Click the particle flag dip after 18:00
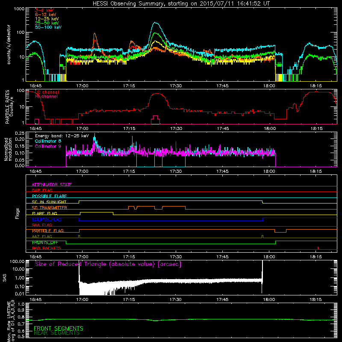 pyautogui.click(x=280, y=232)
